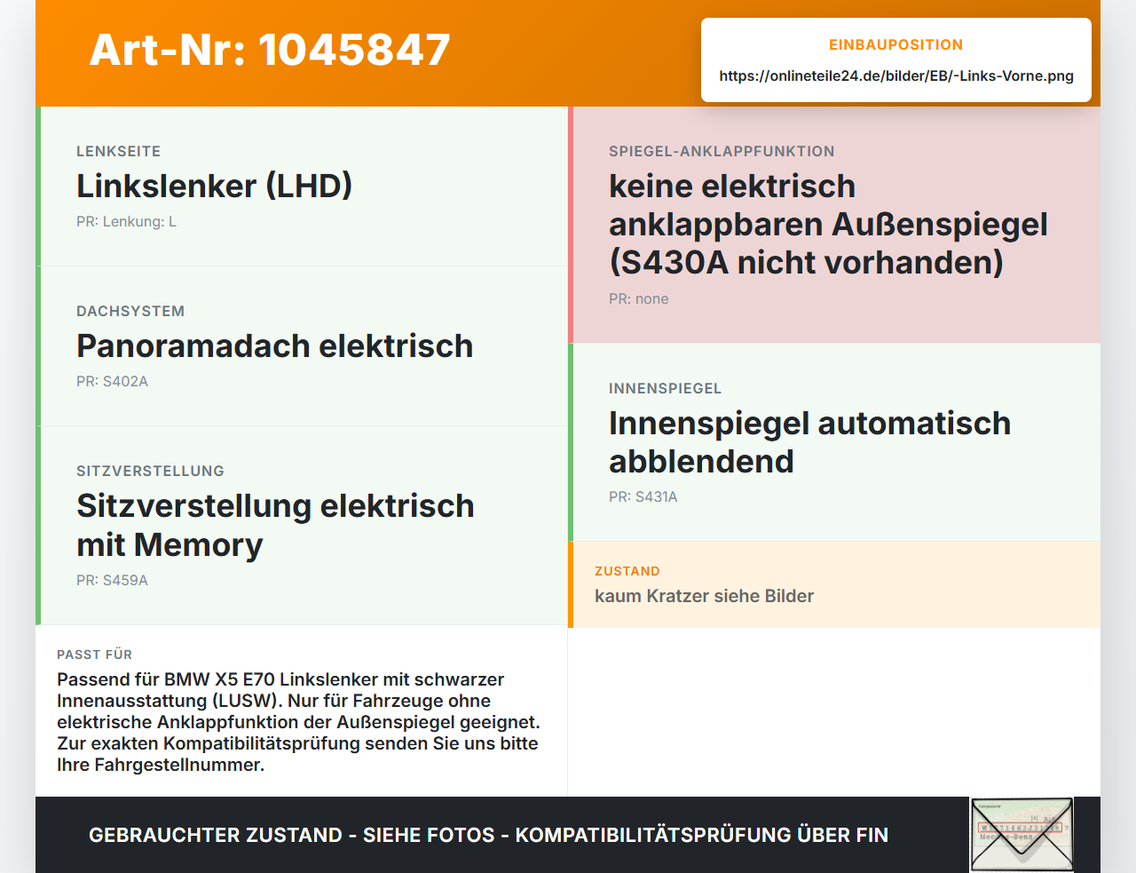Click the Linkslenker (LHD) card
This screenshot has height=873, width=1136.
(302, 187)
